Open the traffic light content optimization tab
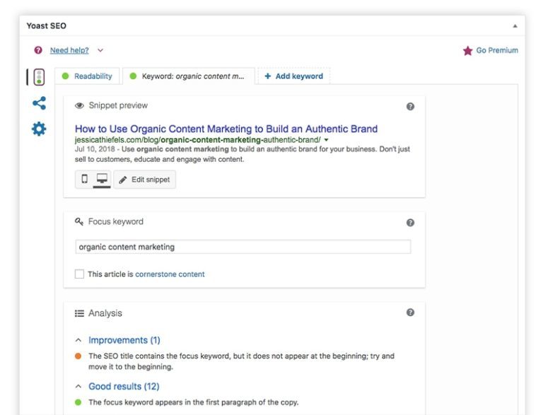 point(39,77)
